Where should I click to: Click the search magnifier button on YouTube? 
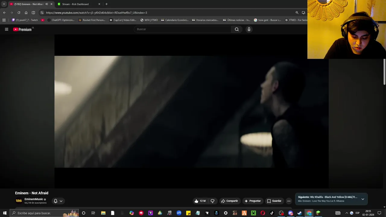click(237, 29)
